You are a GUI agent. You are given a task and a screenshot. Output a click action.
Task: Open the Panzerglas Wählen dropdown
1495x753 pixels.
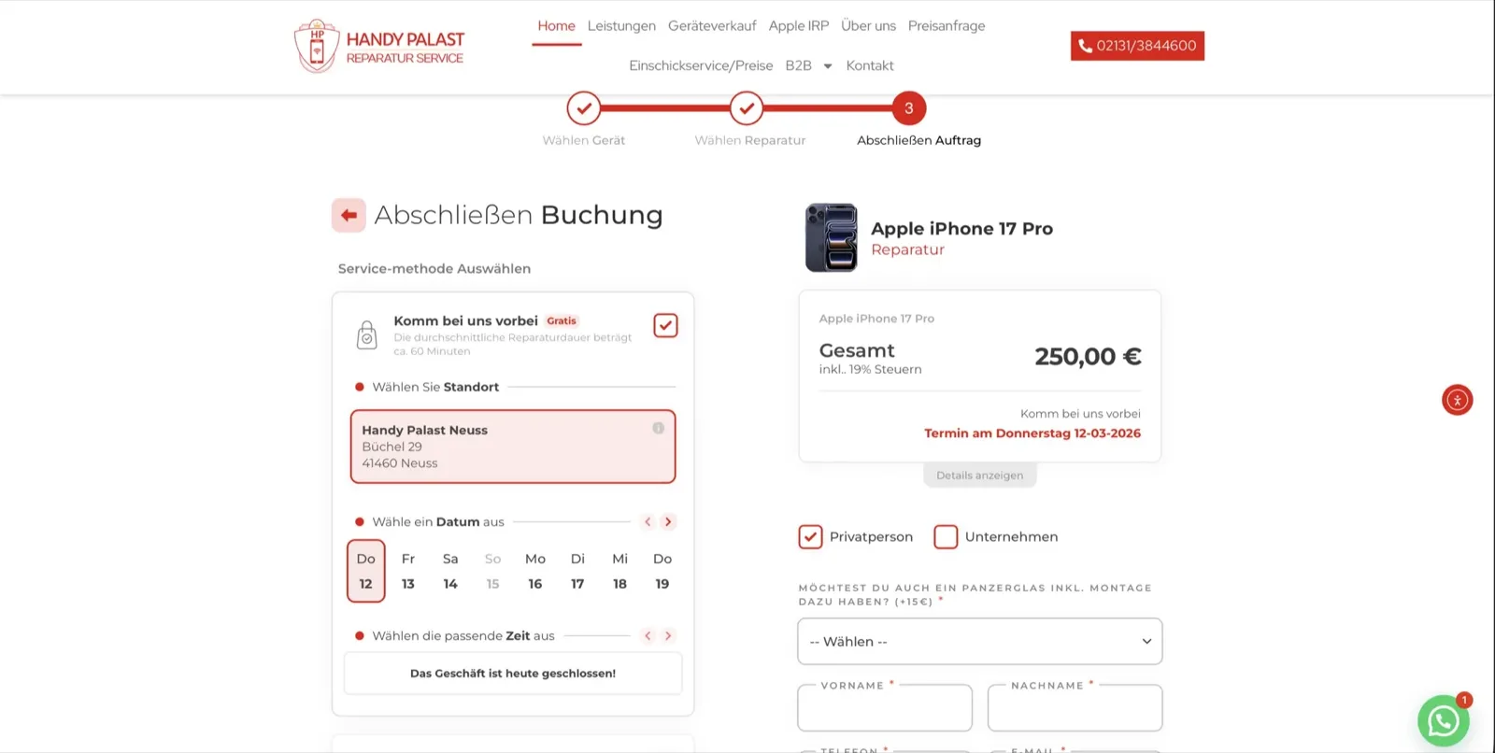coord(979,642)
